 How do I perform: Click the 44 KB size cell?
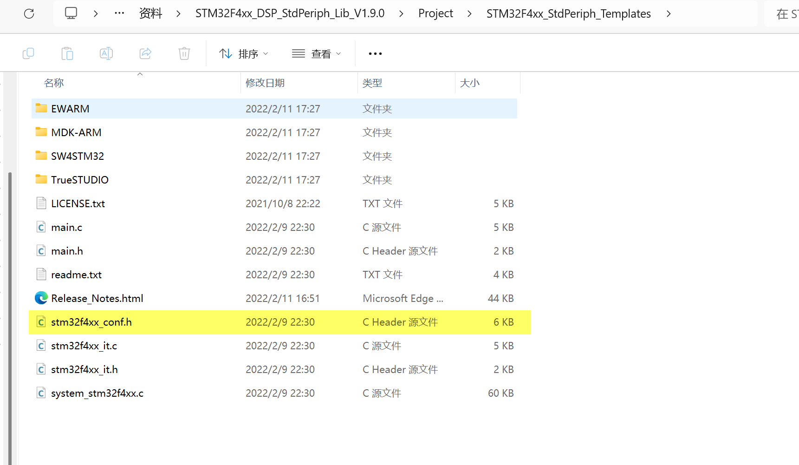500,298
